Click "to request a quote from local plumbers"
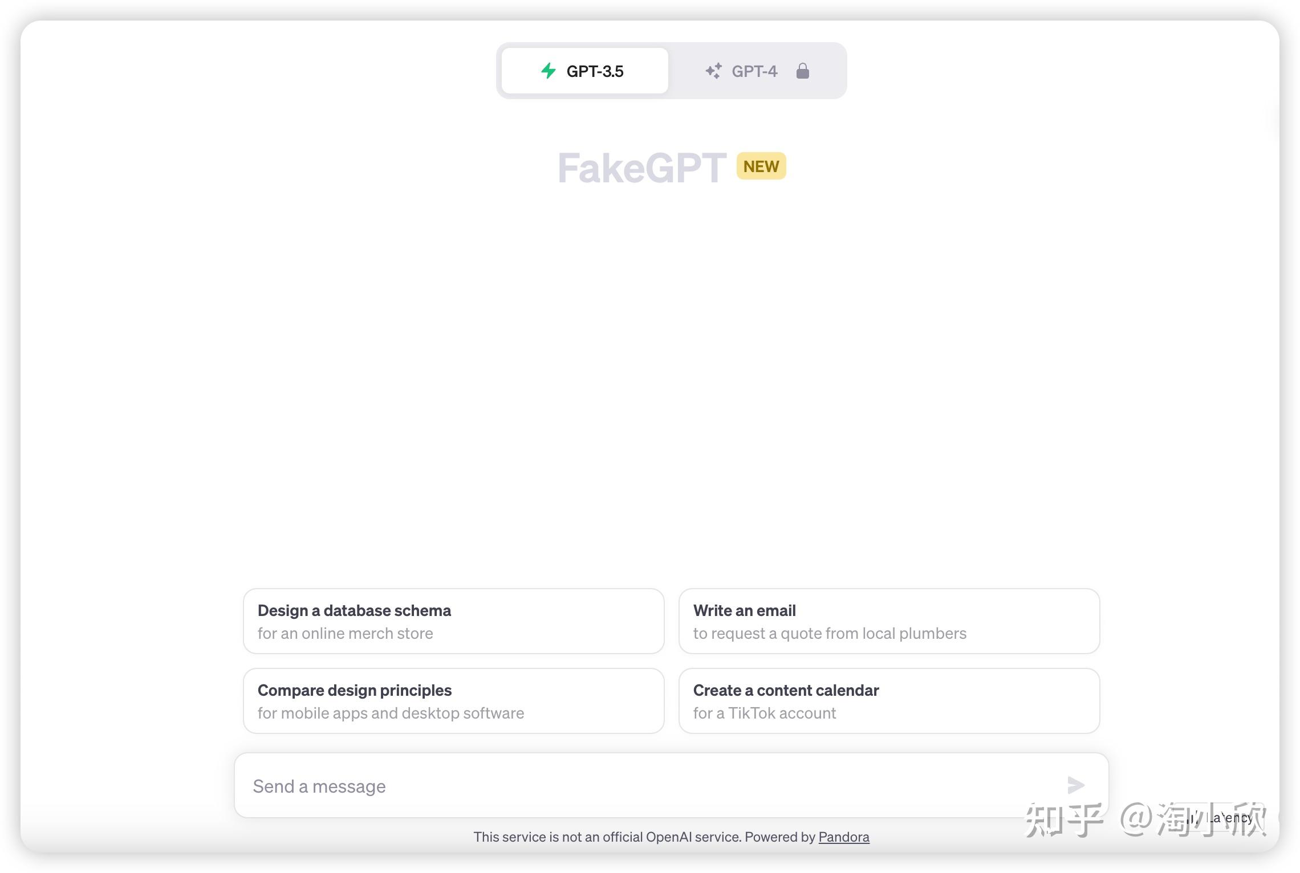Viewport: 1300px width, 873px height. pyautogui.click(x=830, y=634)
